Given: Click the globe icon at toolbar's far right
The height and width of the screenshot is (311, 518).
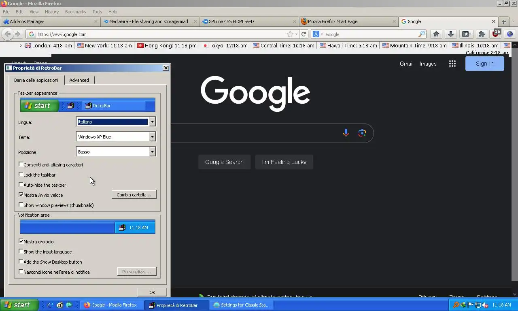Looking at the screenshot, I should click(510, 34).
